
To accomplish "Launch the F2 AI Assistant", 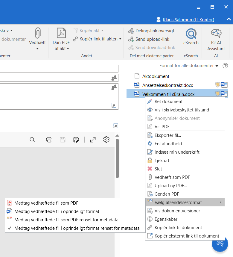I will [x=216, y=40].
